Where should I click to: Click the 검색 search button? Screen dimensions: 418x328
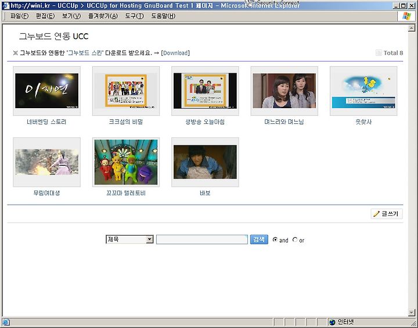(259, 239)
